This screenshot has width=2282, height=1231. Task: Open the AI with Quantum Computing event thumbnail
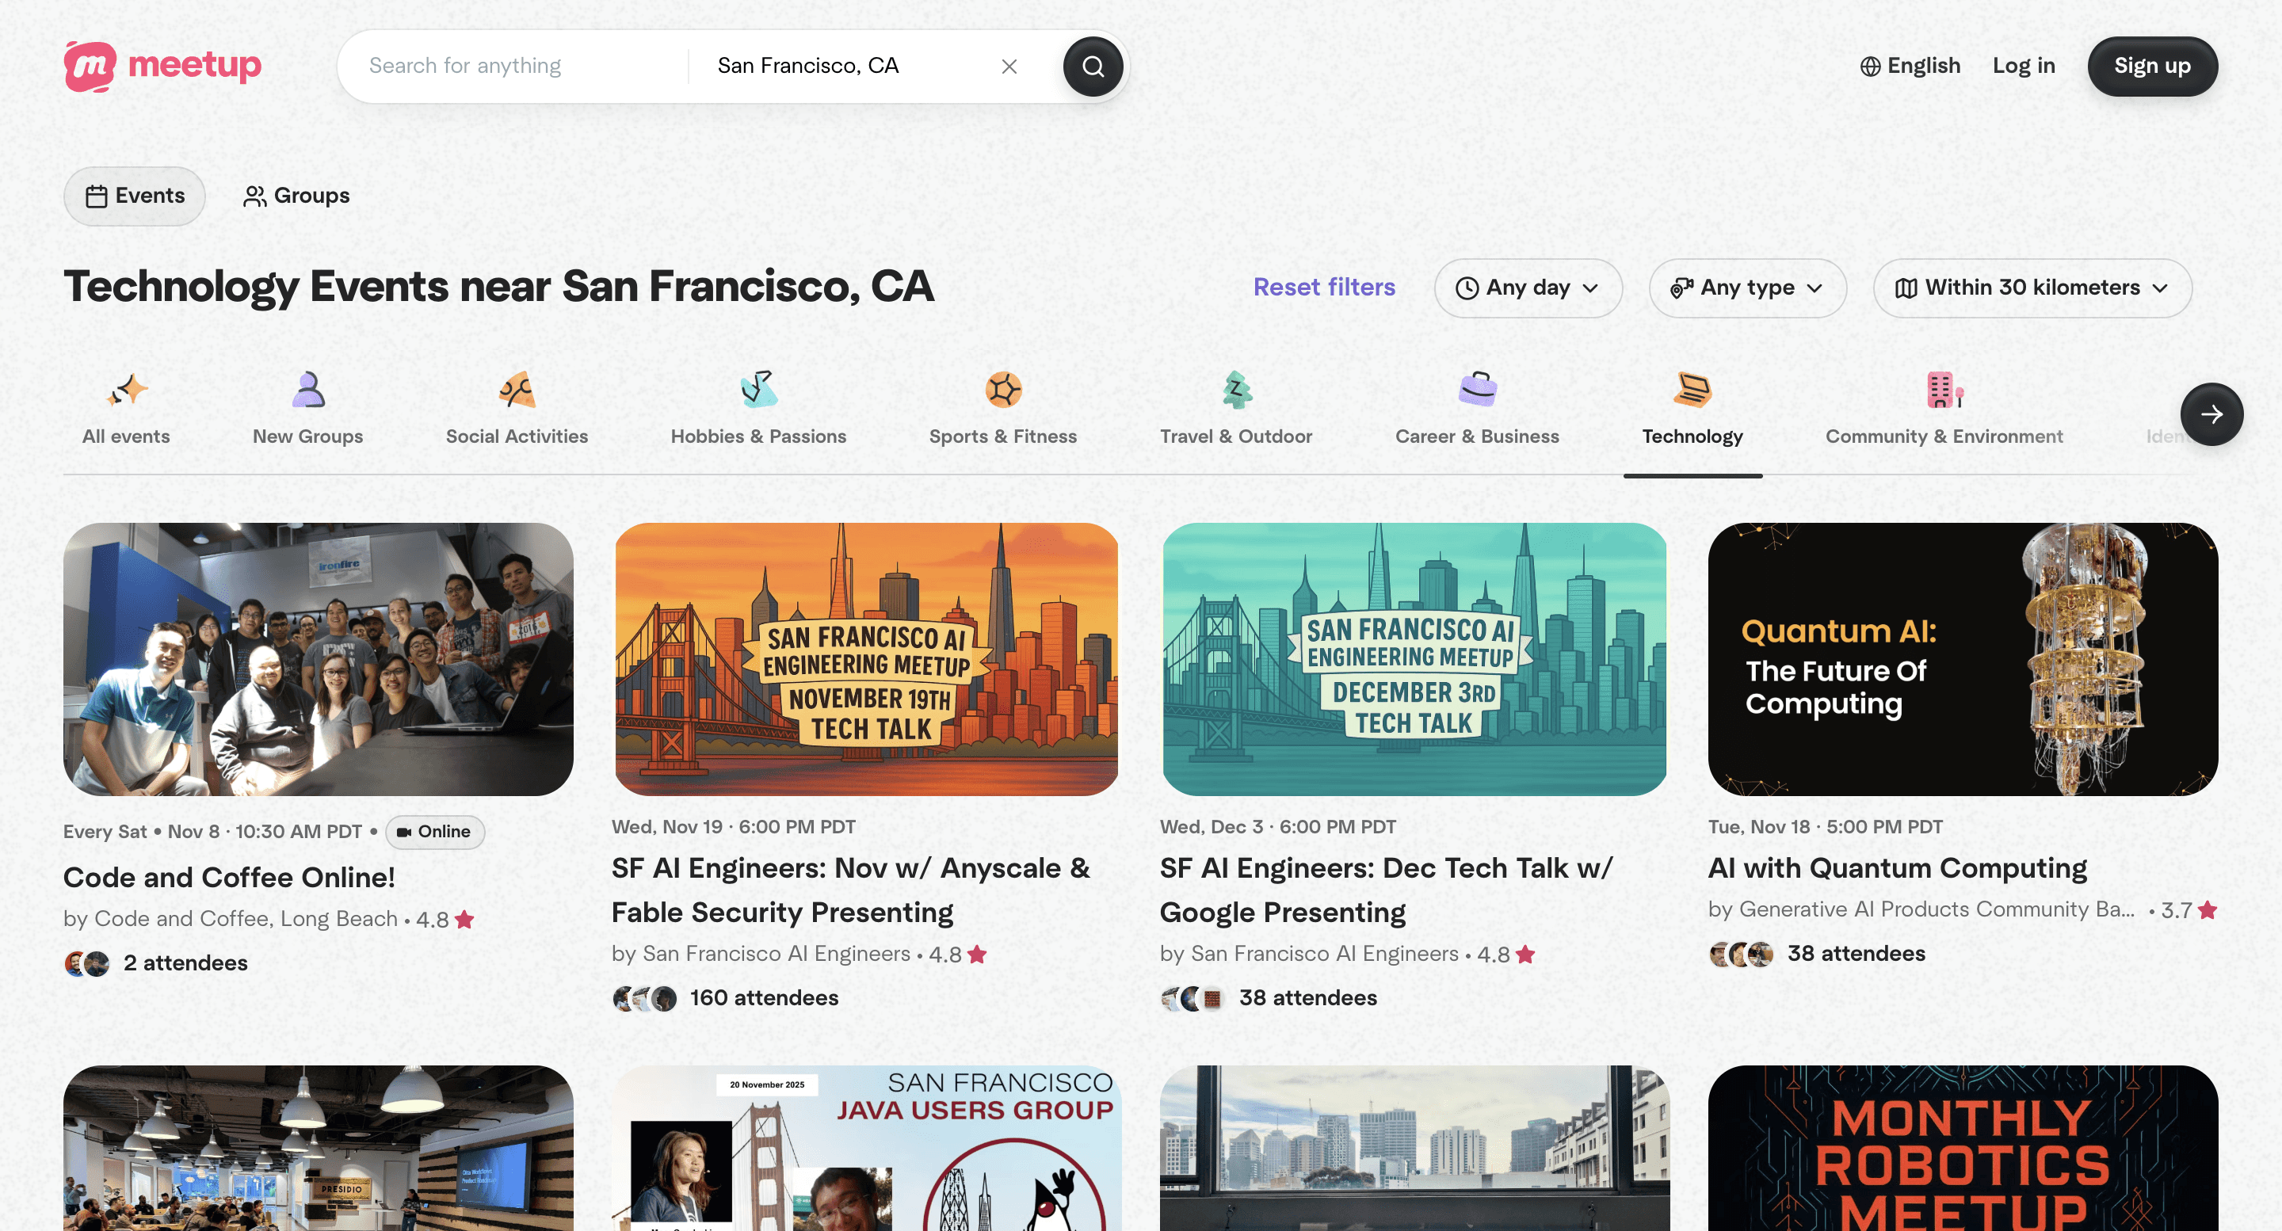click(x=1961, y=659)
